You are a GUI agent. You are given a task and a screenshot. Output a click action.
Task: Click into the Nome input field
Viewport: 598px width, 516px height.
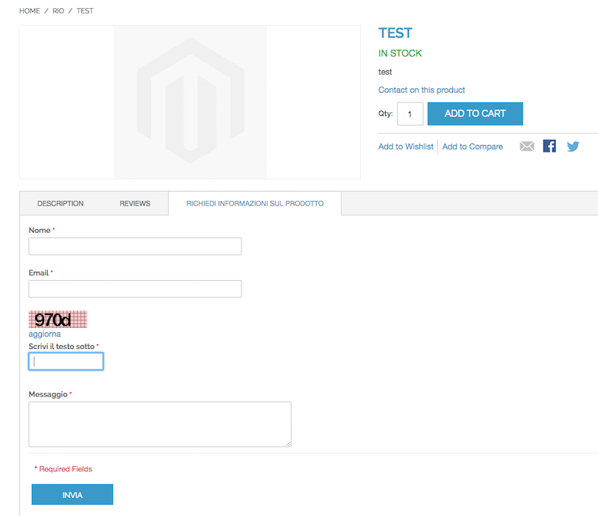click(x=135, y=246)
